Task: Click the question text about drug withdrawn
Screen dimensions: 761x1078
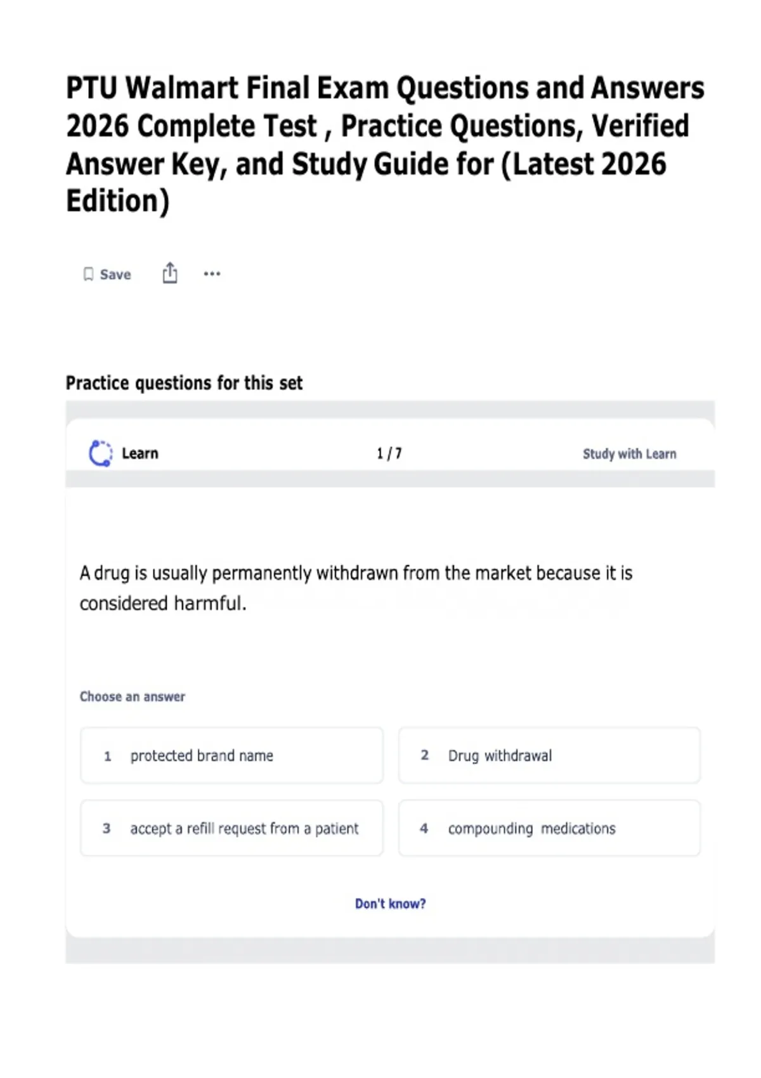Action: [x=356, y=588]
